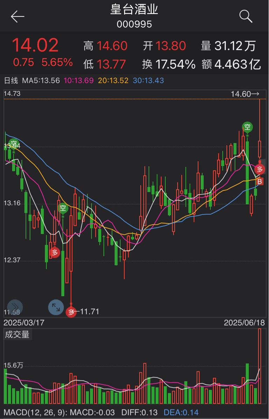Tap the blue 30:13.43 moving average value
The width and height of the screenshot is (269, 419).
(x=149, y=81)
